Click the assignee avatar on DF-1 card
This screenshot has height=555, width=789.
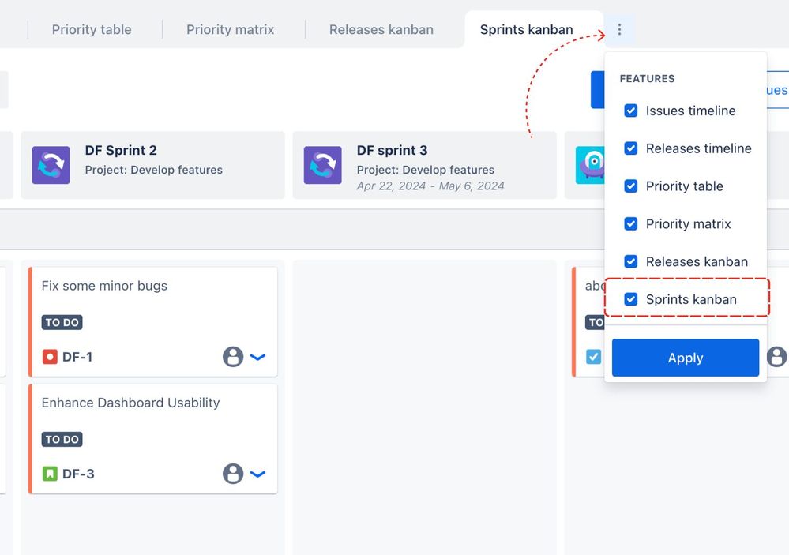(x=233, y=357)
